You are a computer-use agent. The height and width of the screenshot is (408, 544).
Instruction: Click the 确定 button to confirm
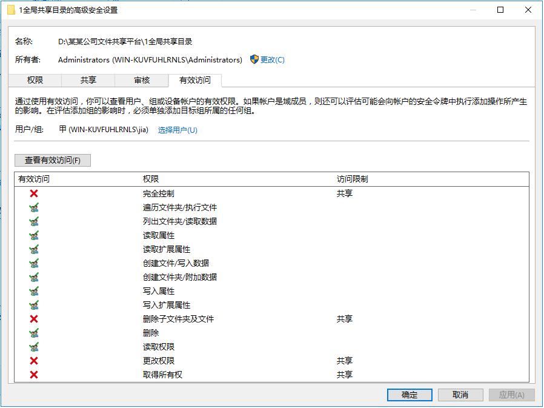(408, 394)
